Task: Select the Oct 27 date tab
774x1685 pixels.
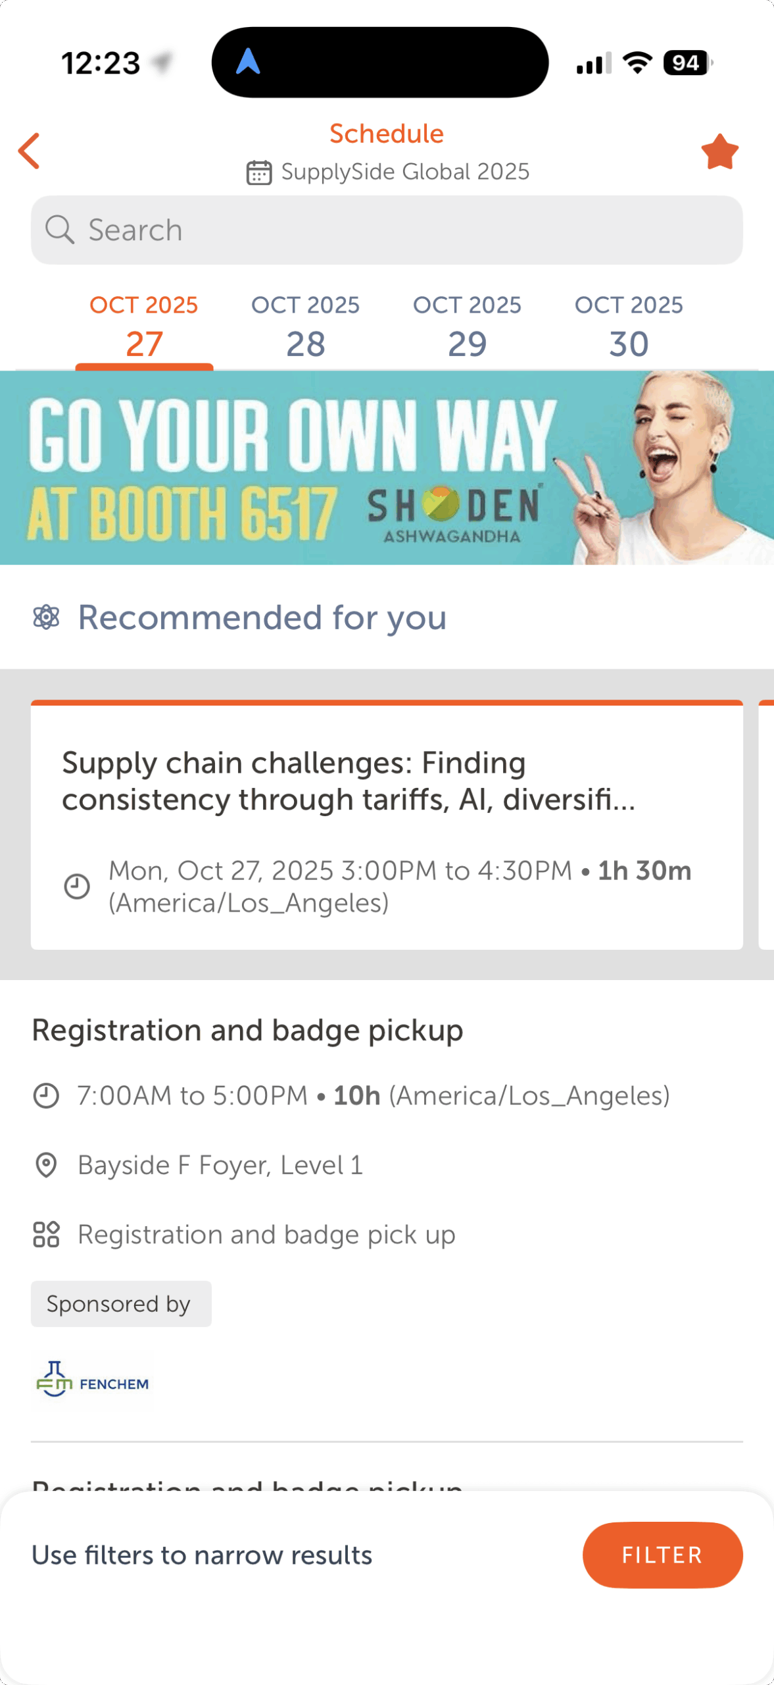Action: tap(144, 328)
